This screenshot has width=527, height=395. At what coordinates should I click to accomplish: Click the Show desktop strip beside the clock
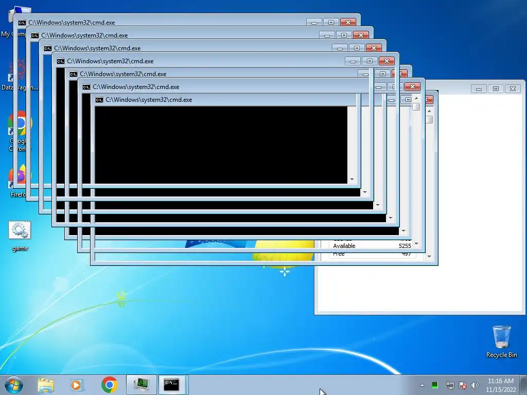click(523, 385)
